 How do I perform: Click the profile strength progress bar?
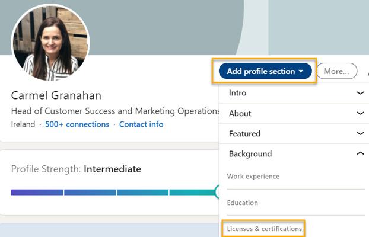pos(113,193)
